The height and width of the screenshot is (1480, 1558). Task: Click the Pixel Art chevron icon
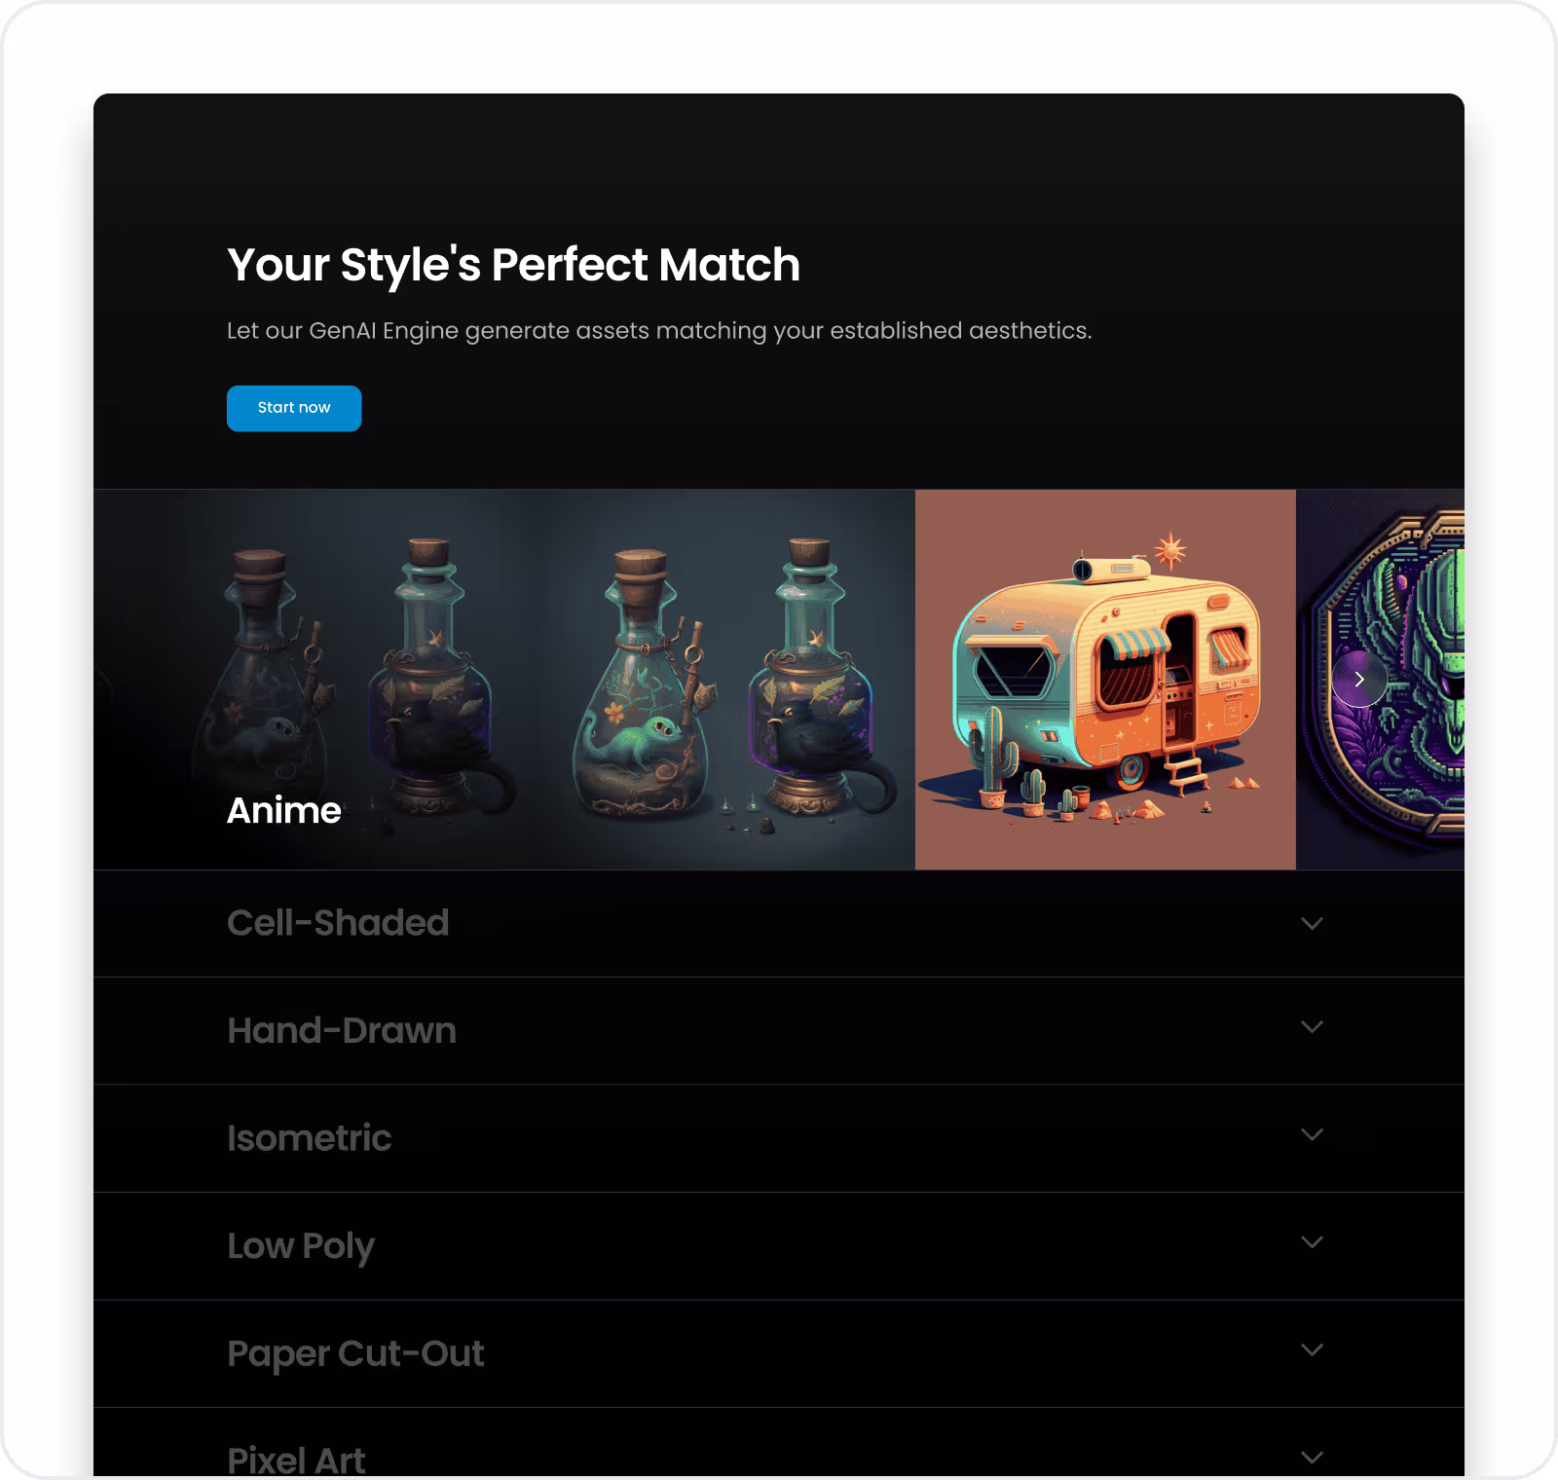(x=1312, y=1458)
